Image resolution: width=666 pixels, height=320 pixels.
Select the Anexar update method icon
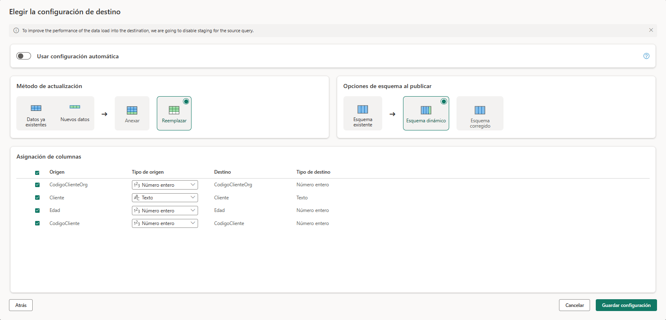pyautogui.click(x=132, y=110)
